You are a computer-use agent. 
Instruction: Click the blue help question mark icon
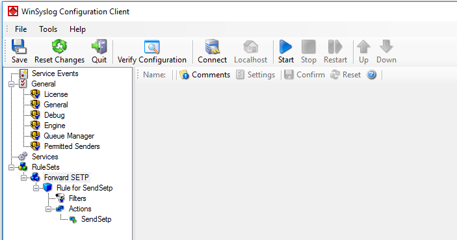371,75
